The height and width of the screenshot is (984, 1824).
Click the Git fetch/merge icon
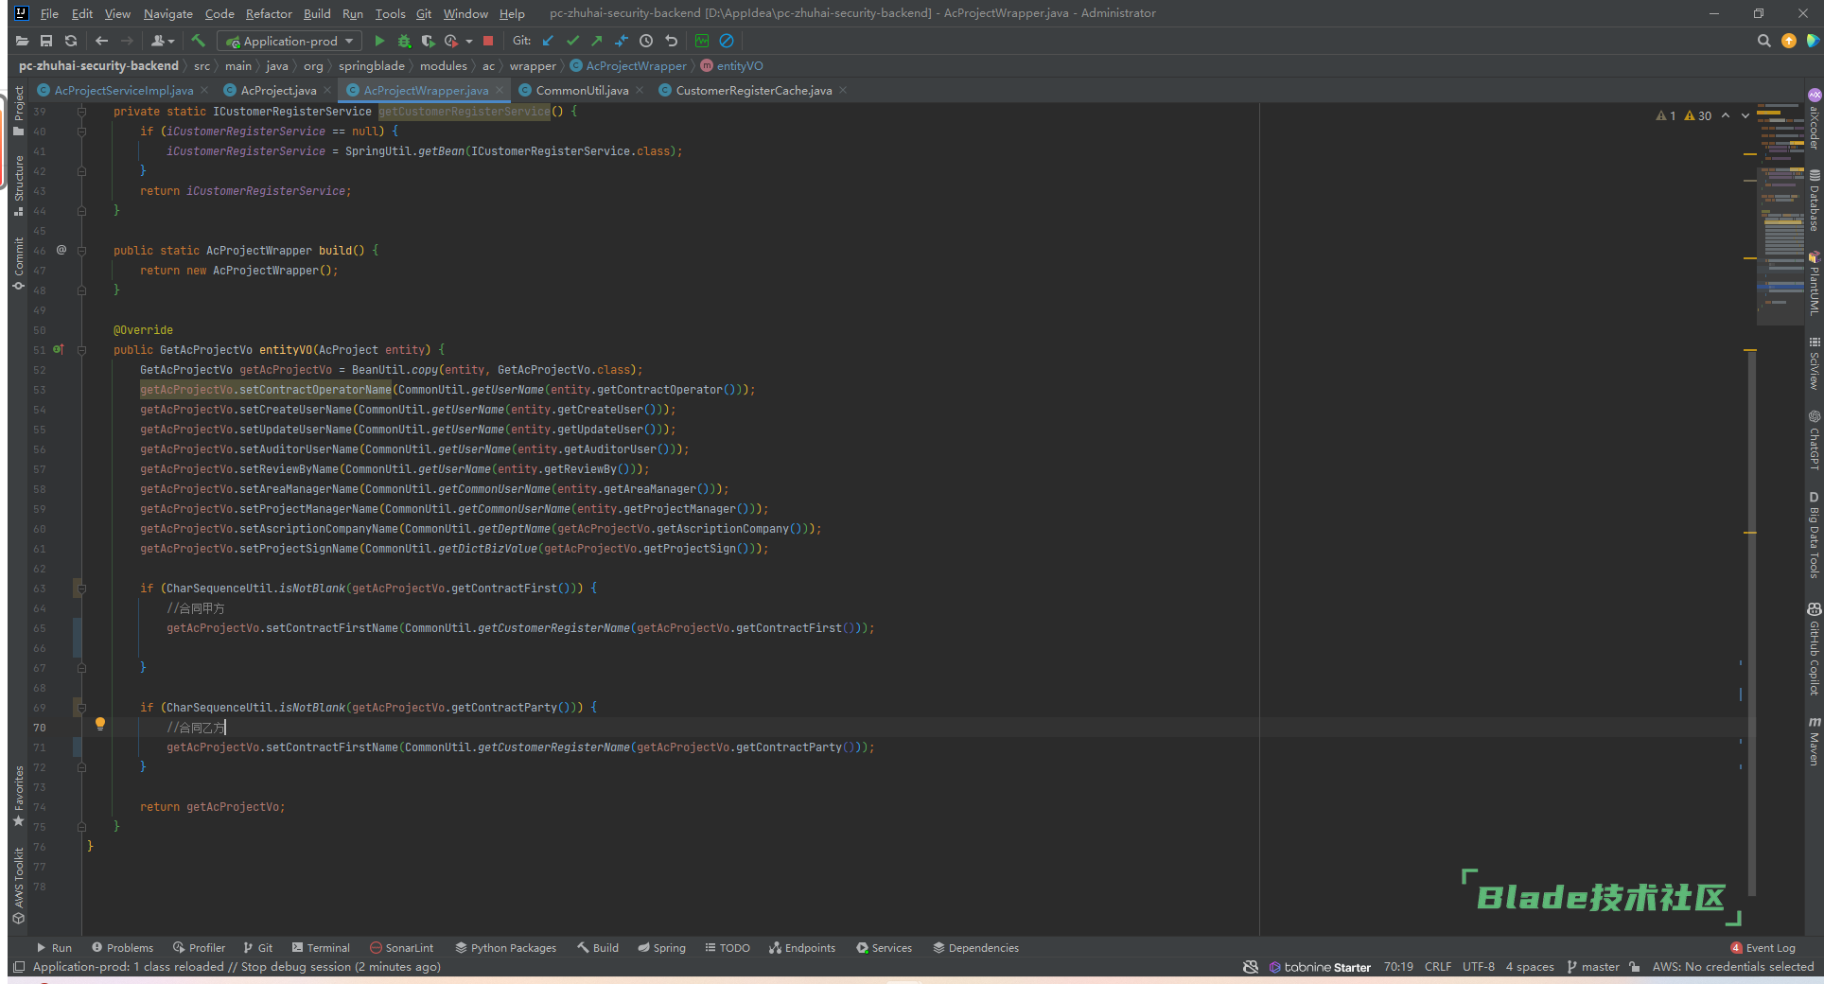[x=621, y=41]
